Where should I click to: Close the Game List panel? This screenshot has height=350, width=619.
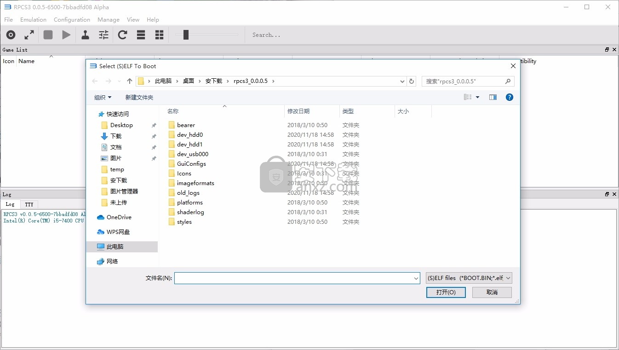point(613,49)
